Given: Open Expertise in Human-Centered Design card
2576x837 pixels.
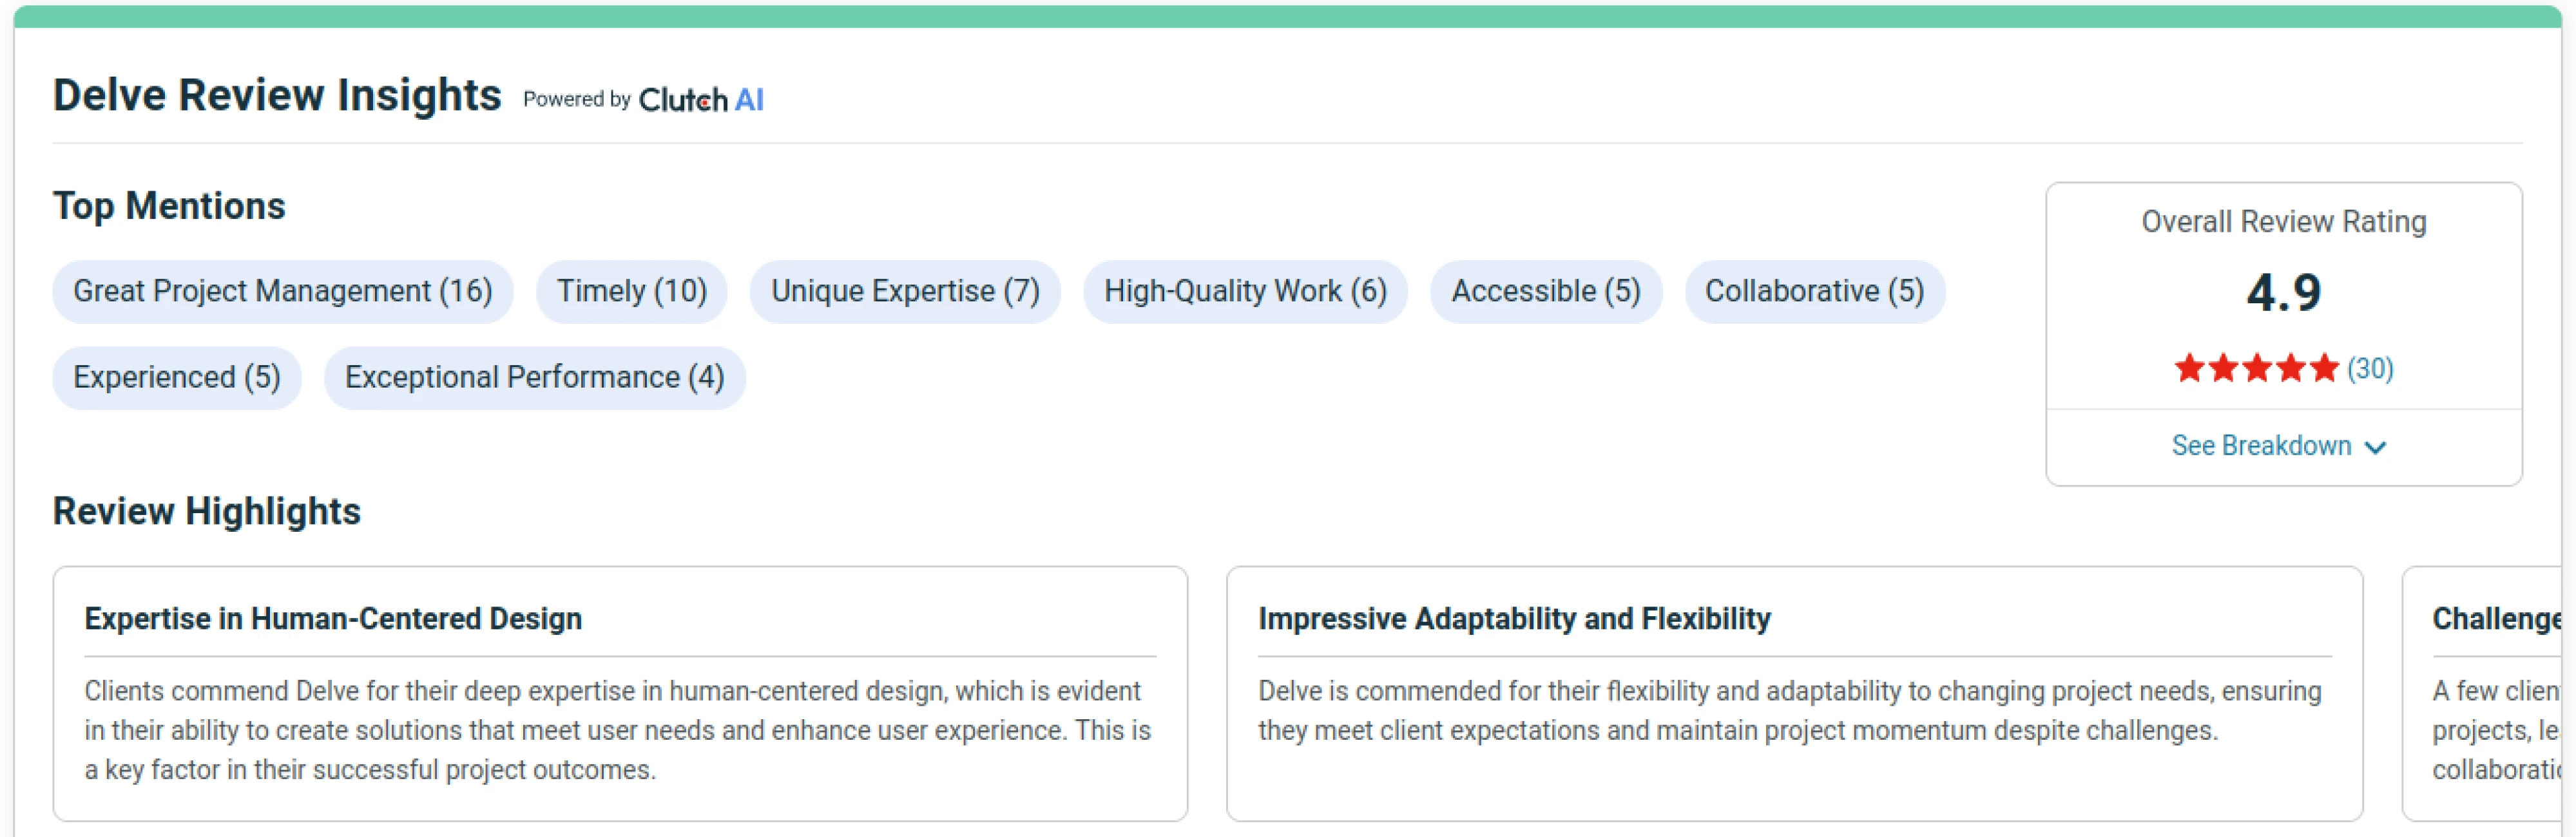Looking at the screenshot, I should pyautogui.click(x=620, y=694).
